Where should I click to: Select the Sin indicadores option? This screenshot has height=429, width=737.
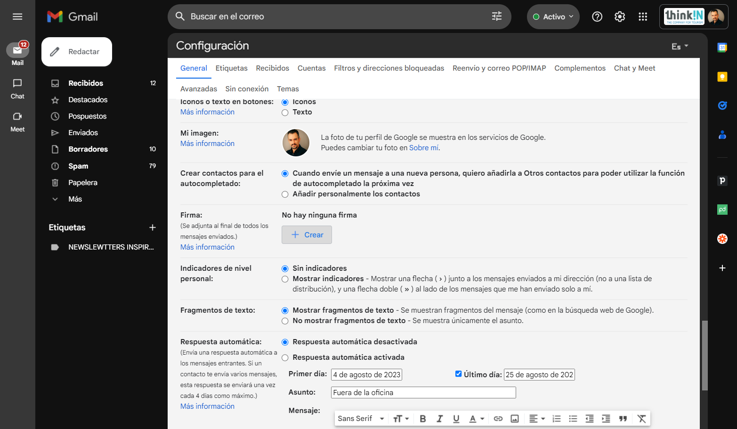(x=285, y=269)
